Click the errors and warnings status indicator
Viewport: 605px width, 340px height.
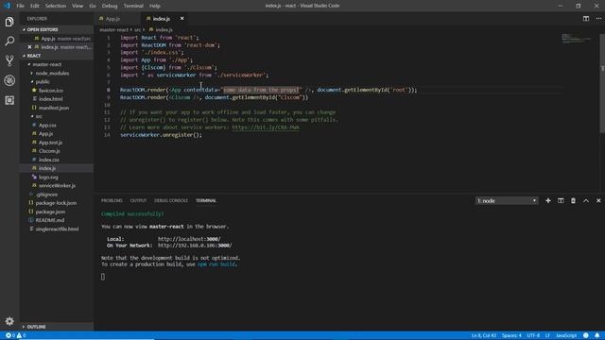click(15, 336)
